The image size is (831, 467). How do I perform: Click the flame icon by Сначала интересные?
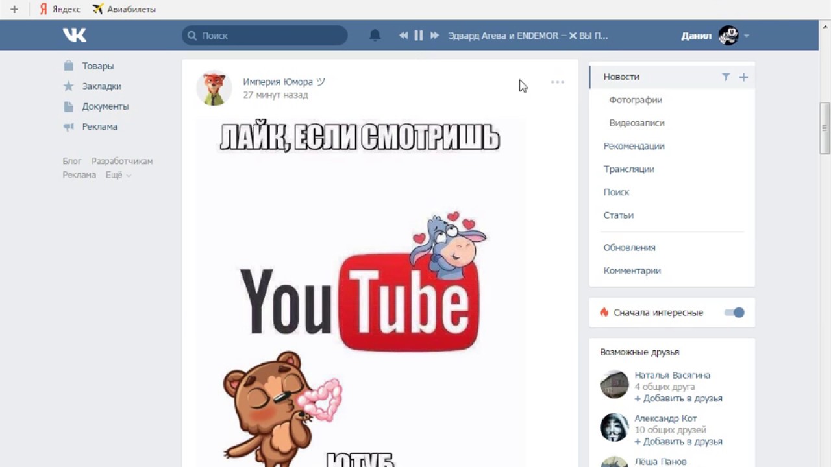[604, 312]
